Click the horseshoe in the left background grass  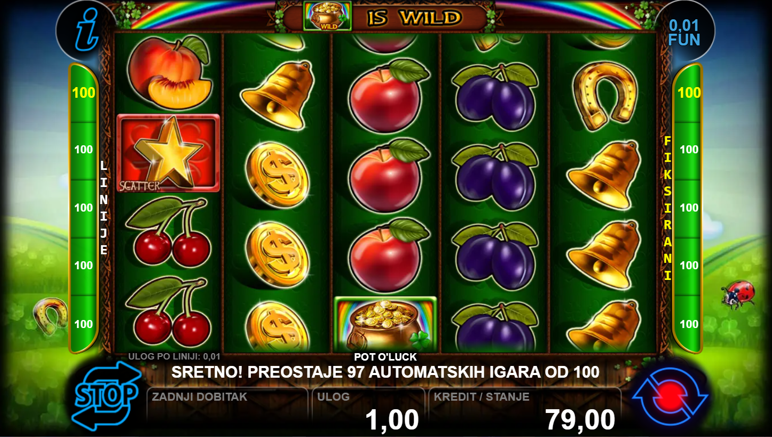click(51, 315)
